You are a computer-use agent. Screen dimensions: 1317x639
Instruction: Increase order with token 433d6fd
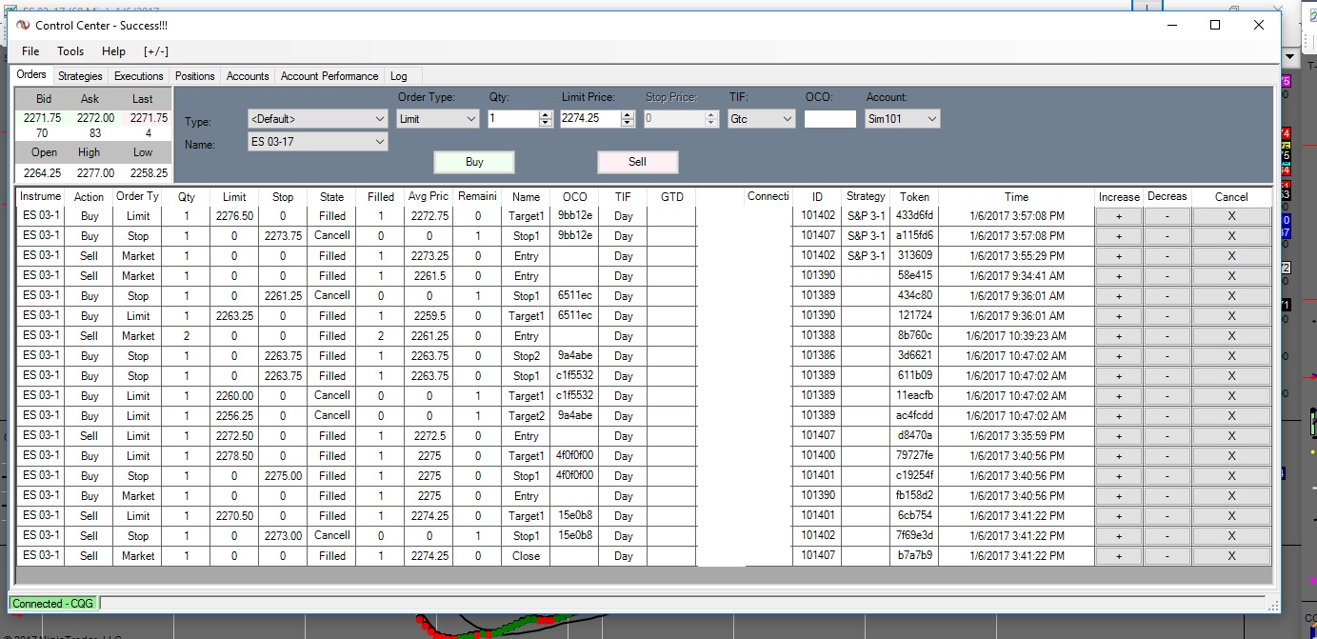pyautogui.click(x=1119, y=216)
